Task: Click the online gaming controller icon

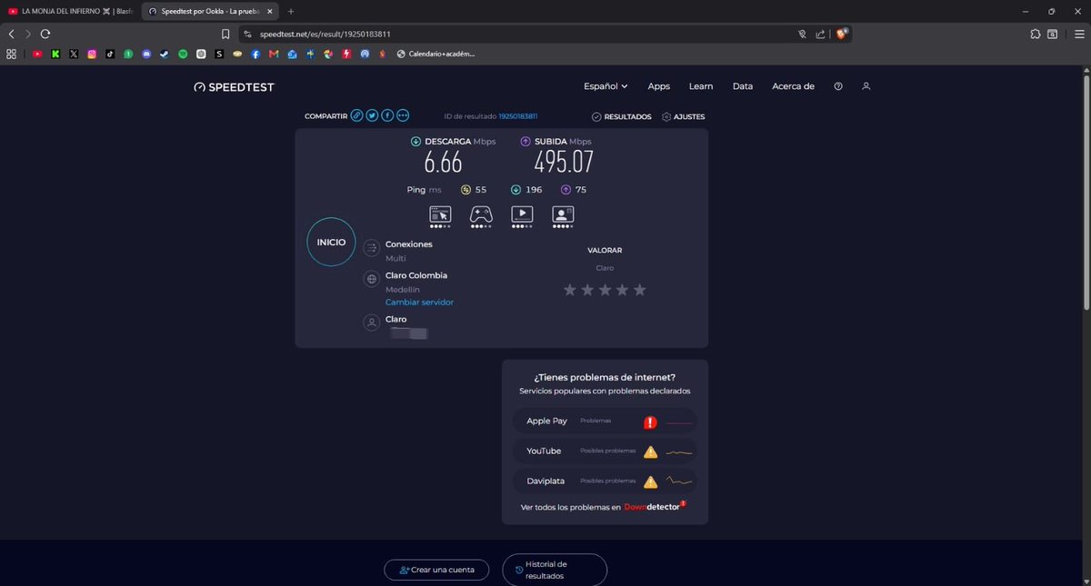Action: point(481,214)
